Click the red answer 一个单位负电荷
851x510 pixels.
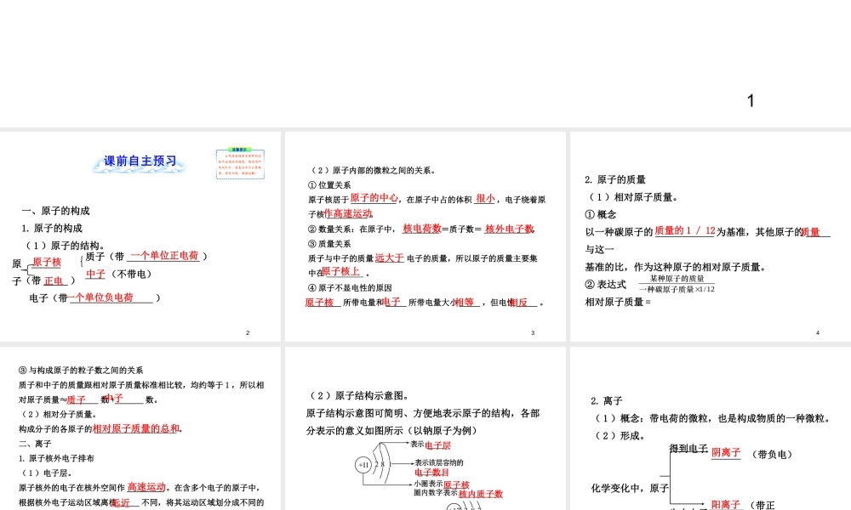click(x=101, y=297)
